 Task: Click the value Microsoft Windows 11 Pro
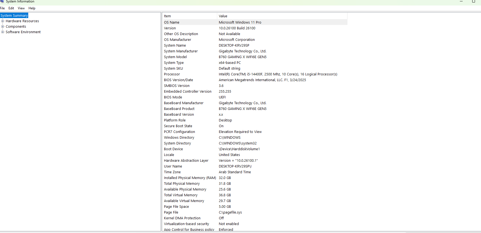(240, 22)
